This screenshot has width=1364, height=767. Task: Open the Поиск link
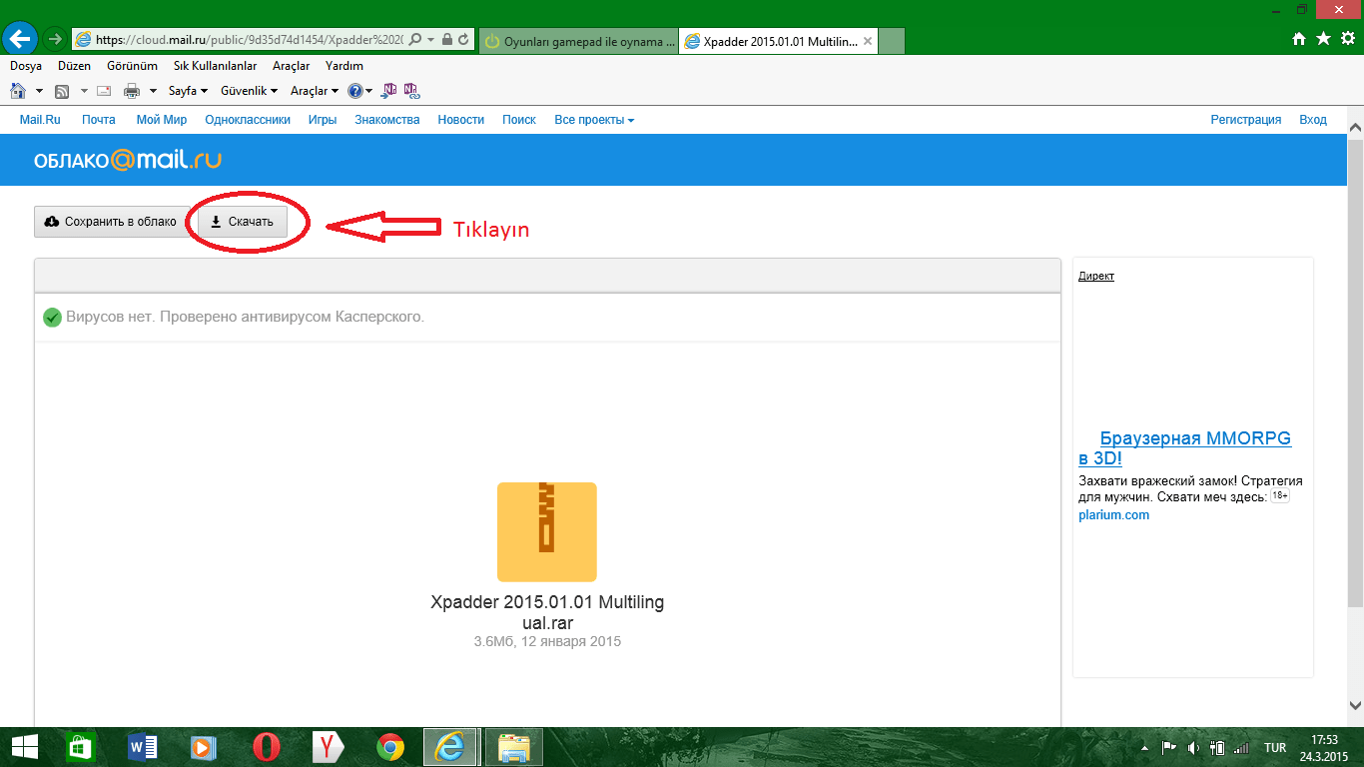pyautogui.click(x=519, y=120)
